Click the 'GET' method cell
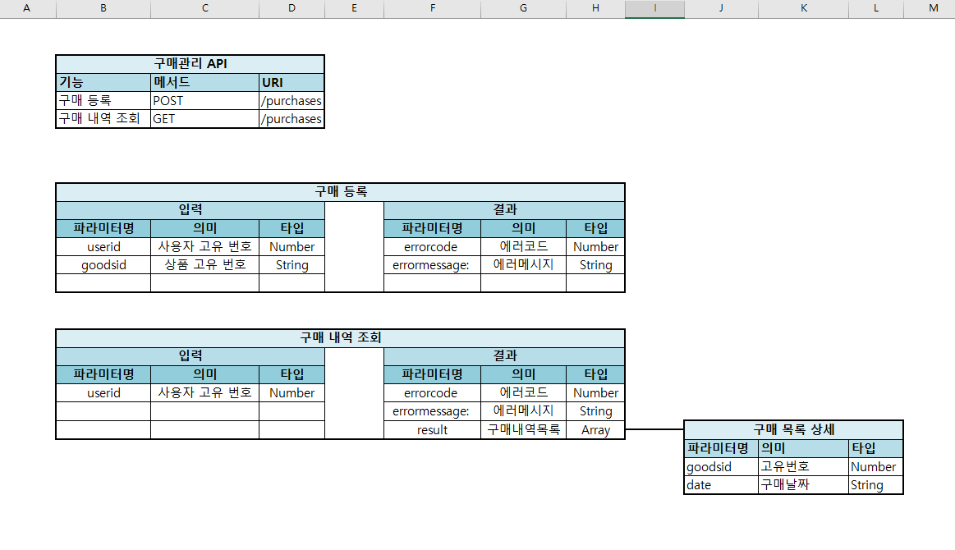955x550 pixels. coord(204,119)
